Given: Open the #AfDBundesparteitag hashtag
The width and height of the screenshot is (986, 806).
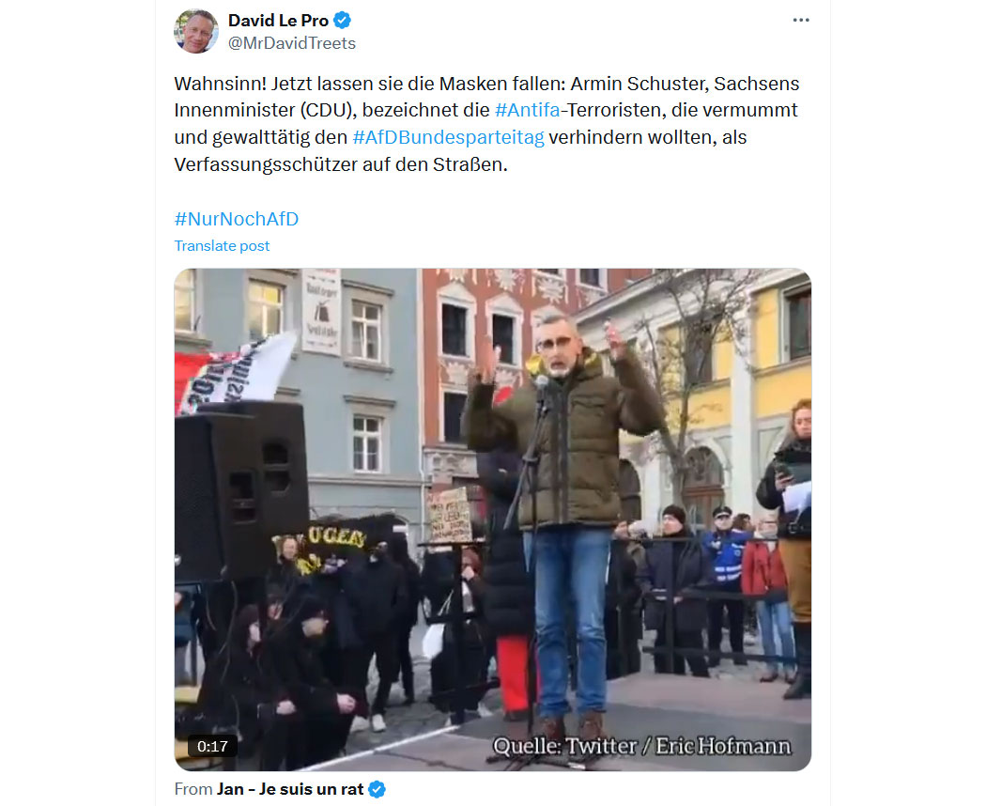Looking at the screenshot, I should pos(448,137).
